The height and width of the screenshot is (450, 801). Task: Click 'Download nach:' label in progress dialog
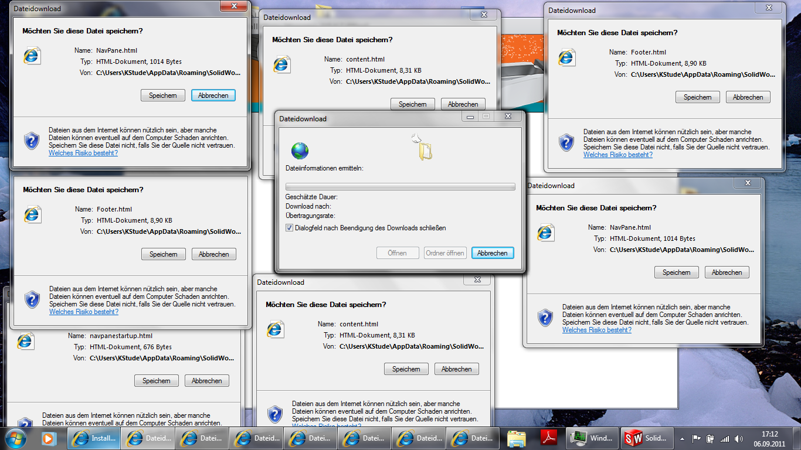[x=308, y=206]
